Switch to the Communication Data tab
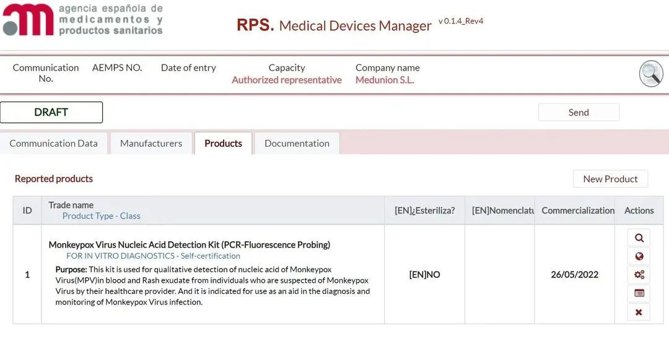 [54, 144]
